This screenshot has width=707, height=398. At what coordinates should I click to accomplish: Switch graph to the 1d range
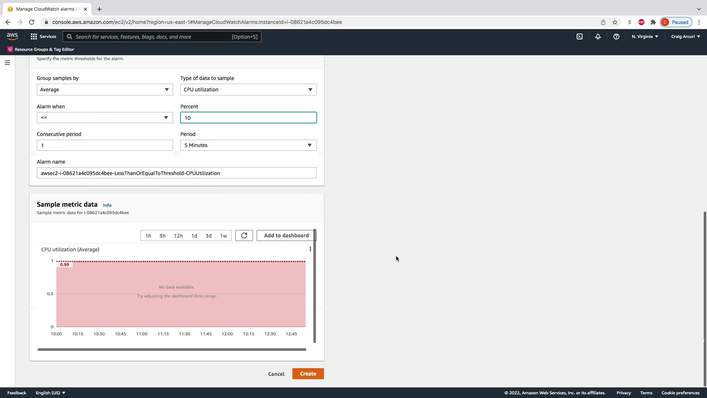tap(194, 236)
